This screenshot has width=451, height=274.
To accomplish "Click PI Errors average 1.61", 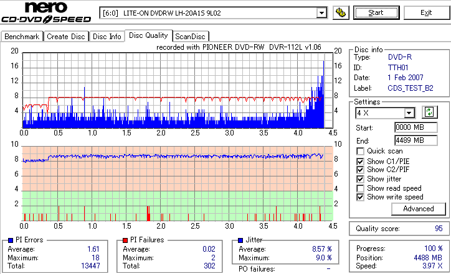I will (x=93, y=249).
